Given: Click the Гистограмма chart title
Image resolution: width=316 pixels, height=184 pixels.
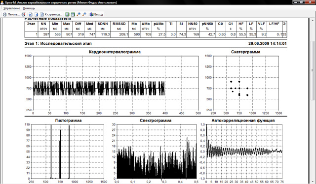Looking at the screenshot, I should 68,121.
